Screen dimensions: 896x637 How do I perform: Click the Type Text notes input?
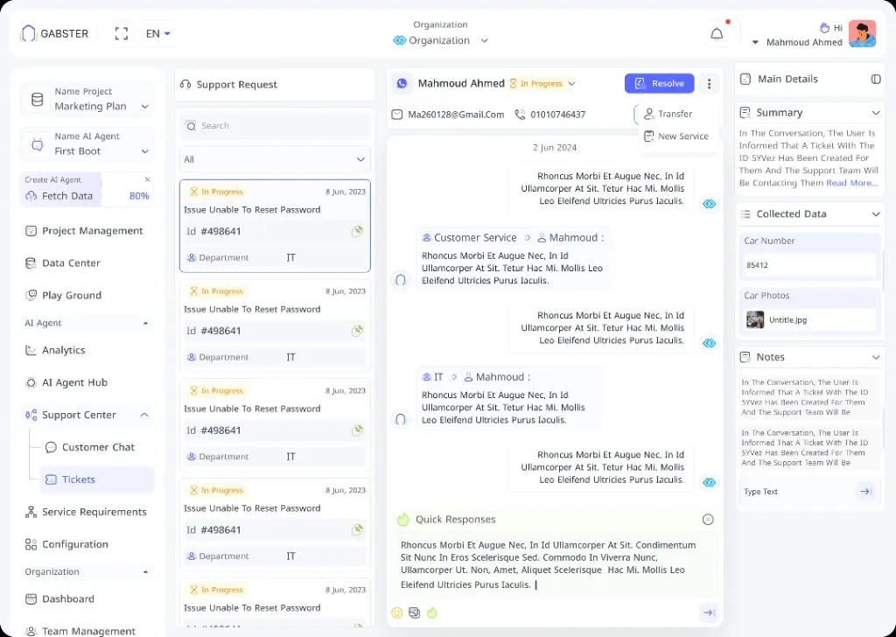click(798, 492)
